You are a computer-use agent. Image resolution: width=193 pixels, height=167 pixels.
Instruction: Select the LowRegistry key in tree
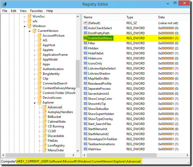(56, 145)
